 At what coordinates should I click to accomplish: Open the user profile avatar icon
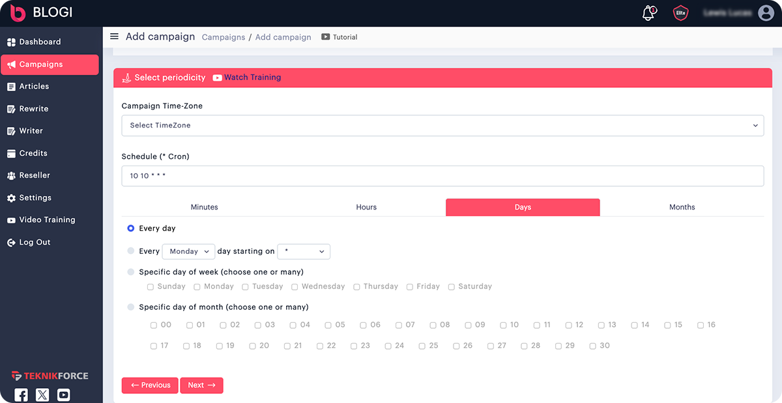tap(766, 13)
